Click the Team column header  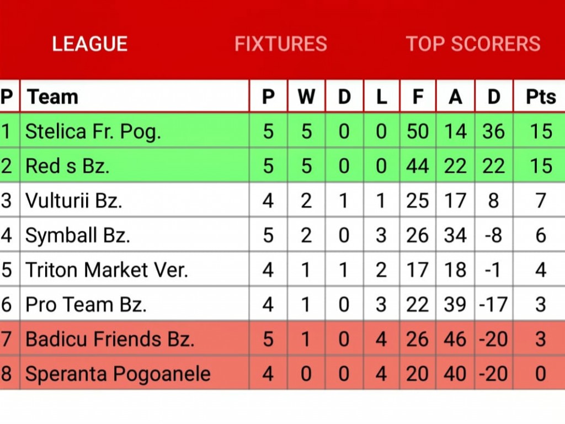pos(52,97)
